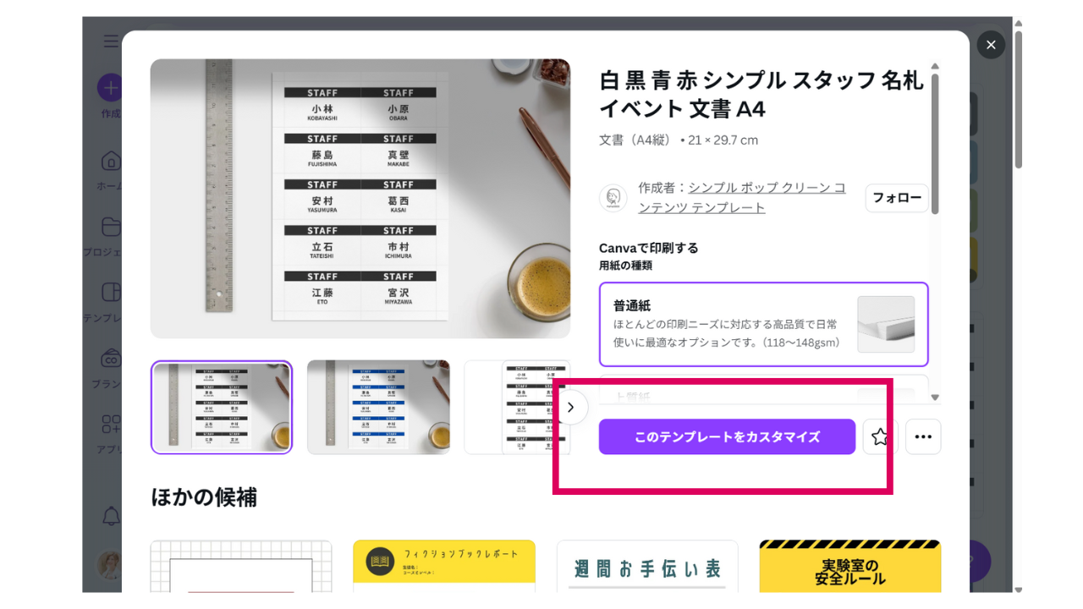
Task: Open the notifications bell
Action: pyautogui.click(x=111, y=516)
